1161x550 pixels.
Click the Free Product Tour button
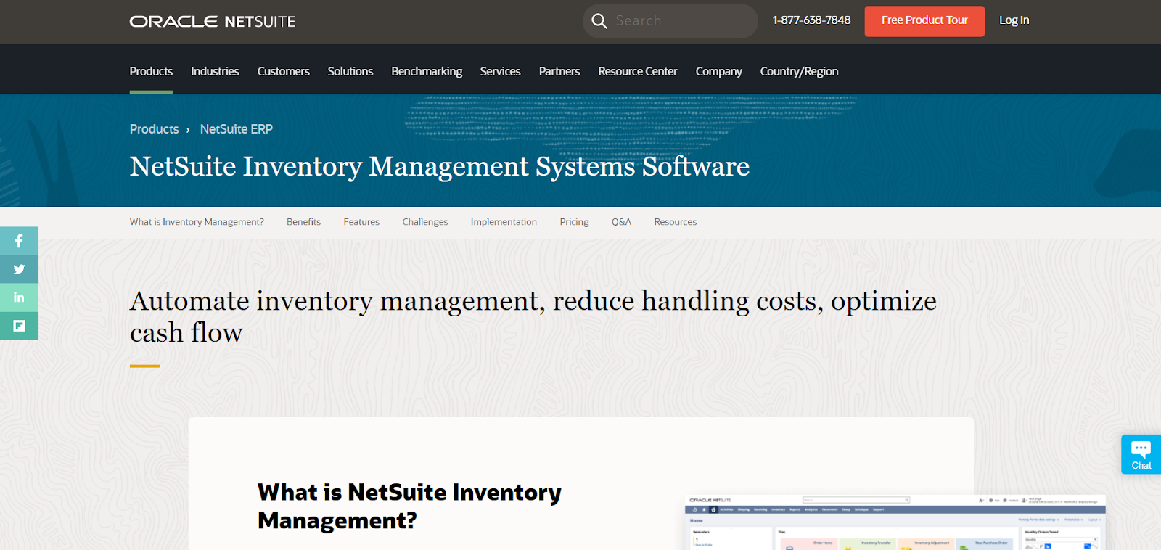click(x=924, y=21)
